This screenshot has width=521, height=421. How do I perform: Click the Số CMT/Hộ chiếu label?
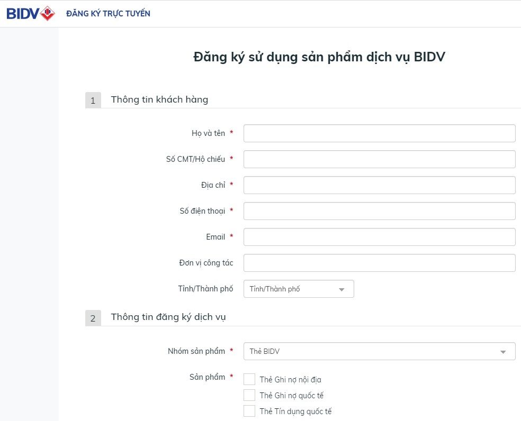point(195,159)
